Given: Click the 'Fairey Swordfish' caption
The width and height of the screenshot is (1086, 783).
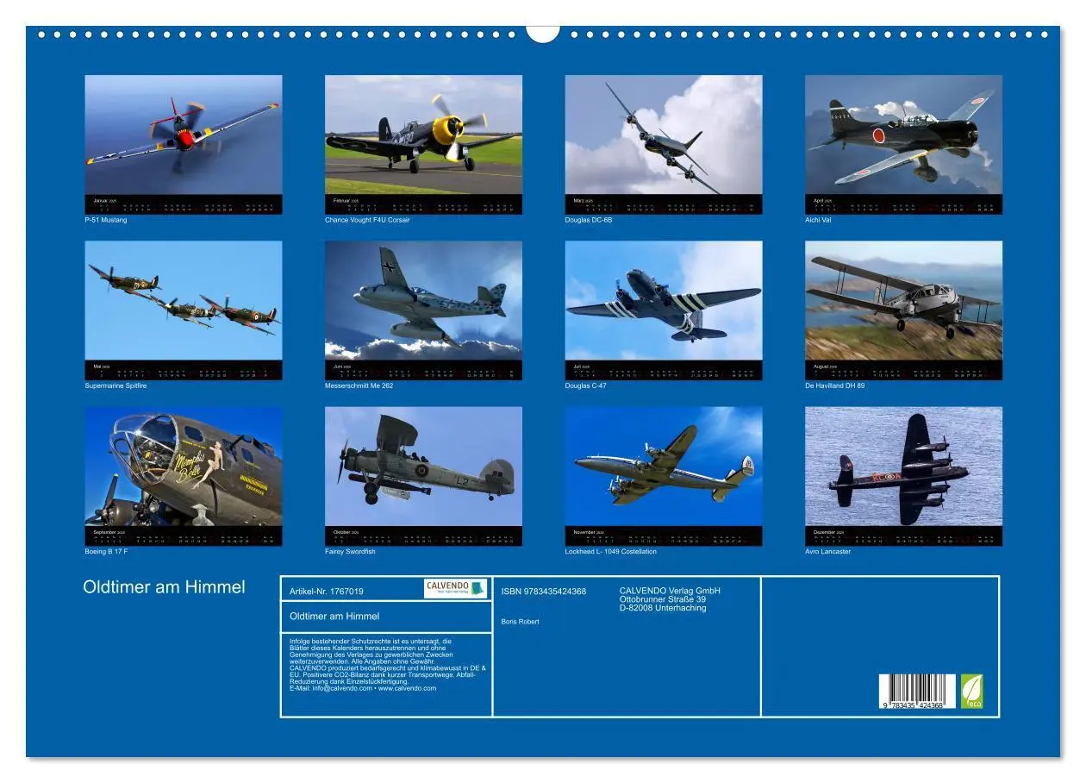Looking at the screenshot, I should click(x=351, y=551).
